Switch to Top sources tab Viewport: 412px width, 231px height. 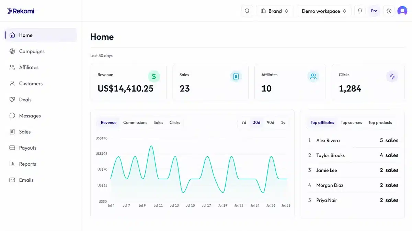[351, 123]
